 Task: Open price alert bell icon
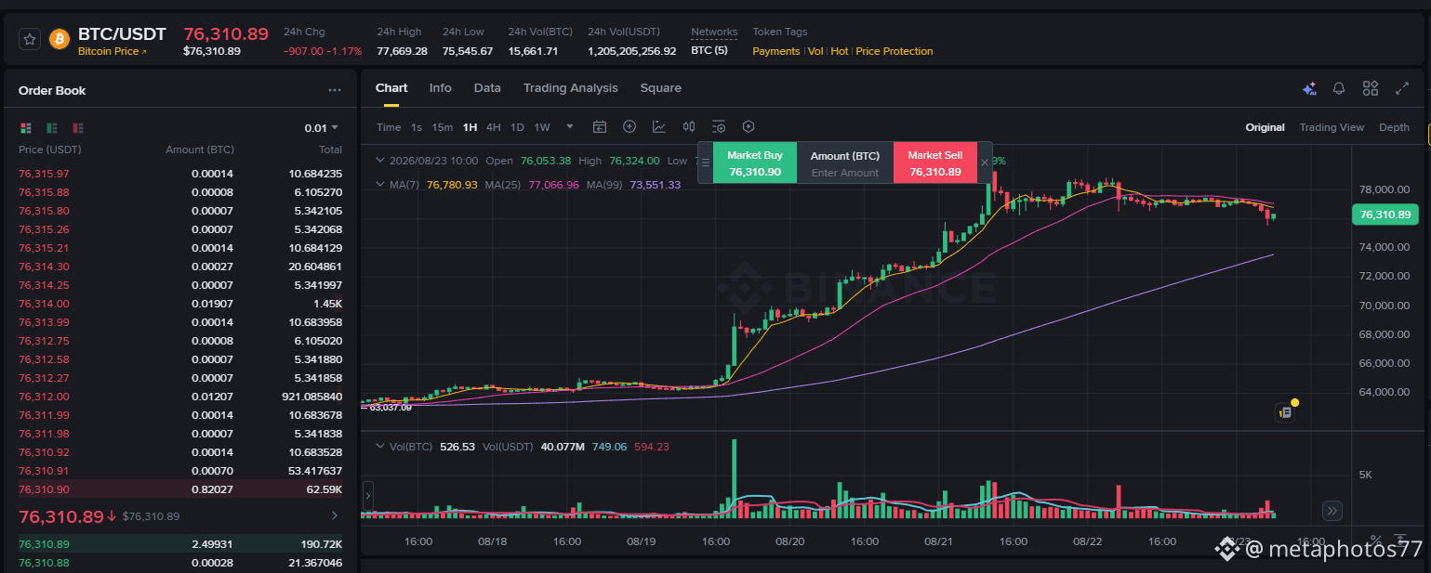pyautogui.click(x=1339, y=89)
